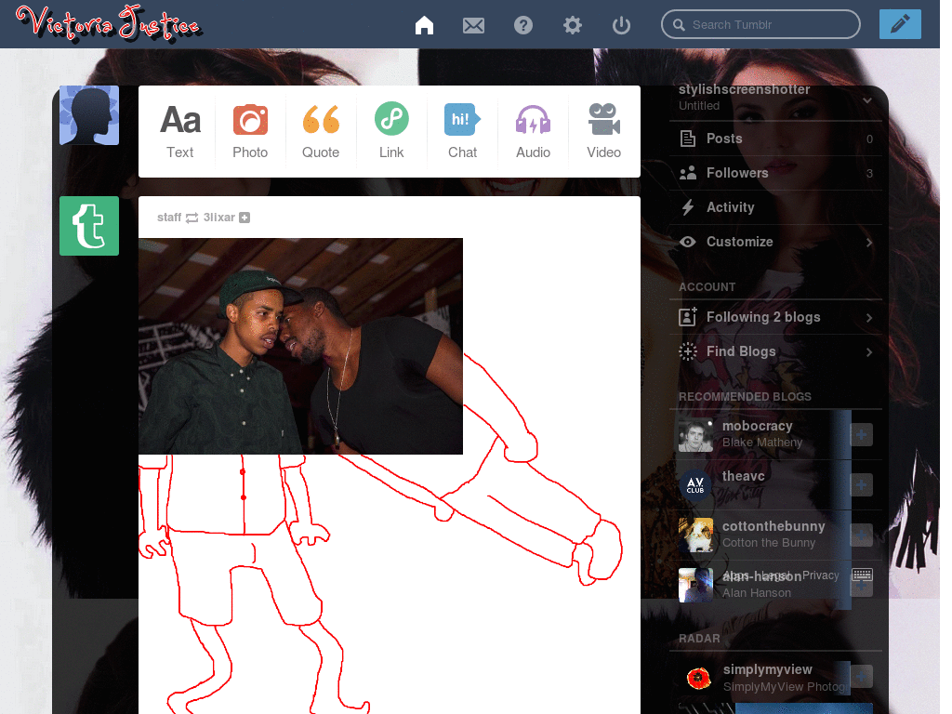Go to the dashboard home icon
952x714 pixels.
coord(424,25)
